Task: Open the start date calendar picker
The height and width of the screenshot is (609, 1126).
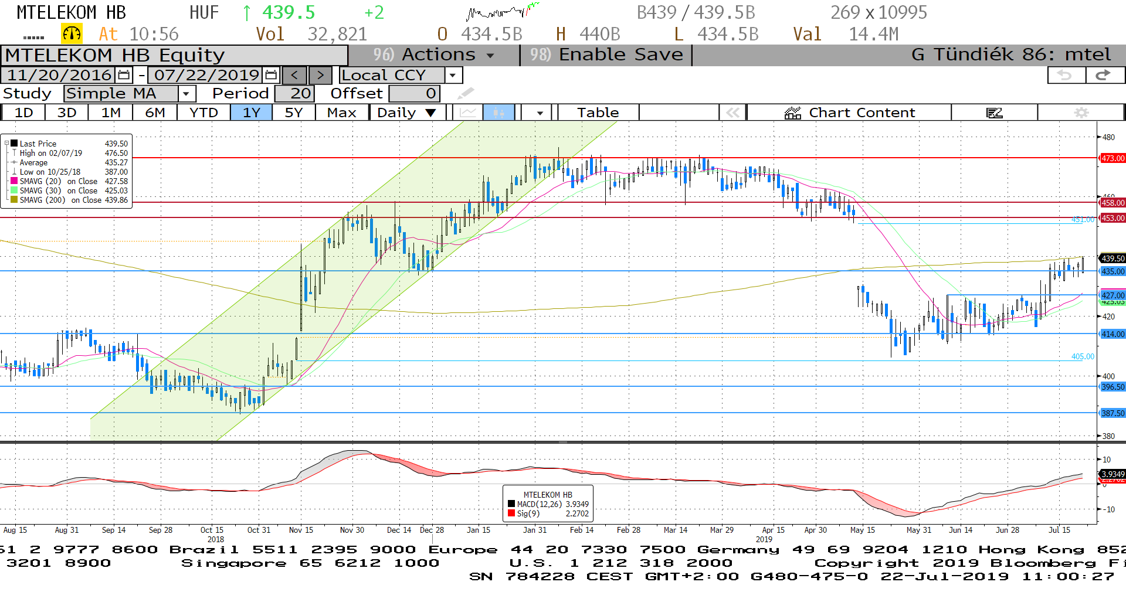Action: (x=124, y=75)
